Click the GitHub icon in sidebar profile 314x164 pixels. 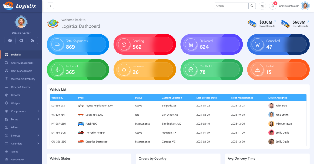coord(21,41)
